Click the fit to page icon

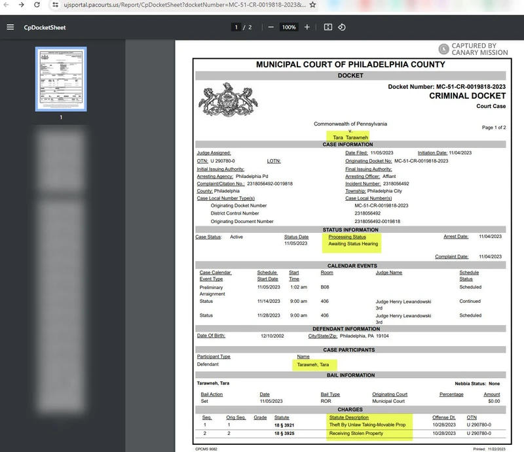(328, 27)
